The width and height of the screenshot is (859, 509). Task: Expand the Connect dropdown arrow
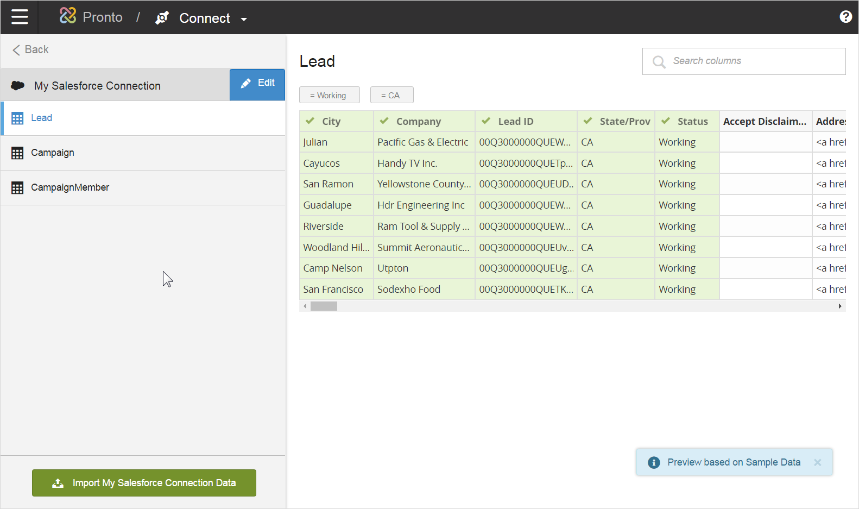(244, 20)
